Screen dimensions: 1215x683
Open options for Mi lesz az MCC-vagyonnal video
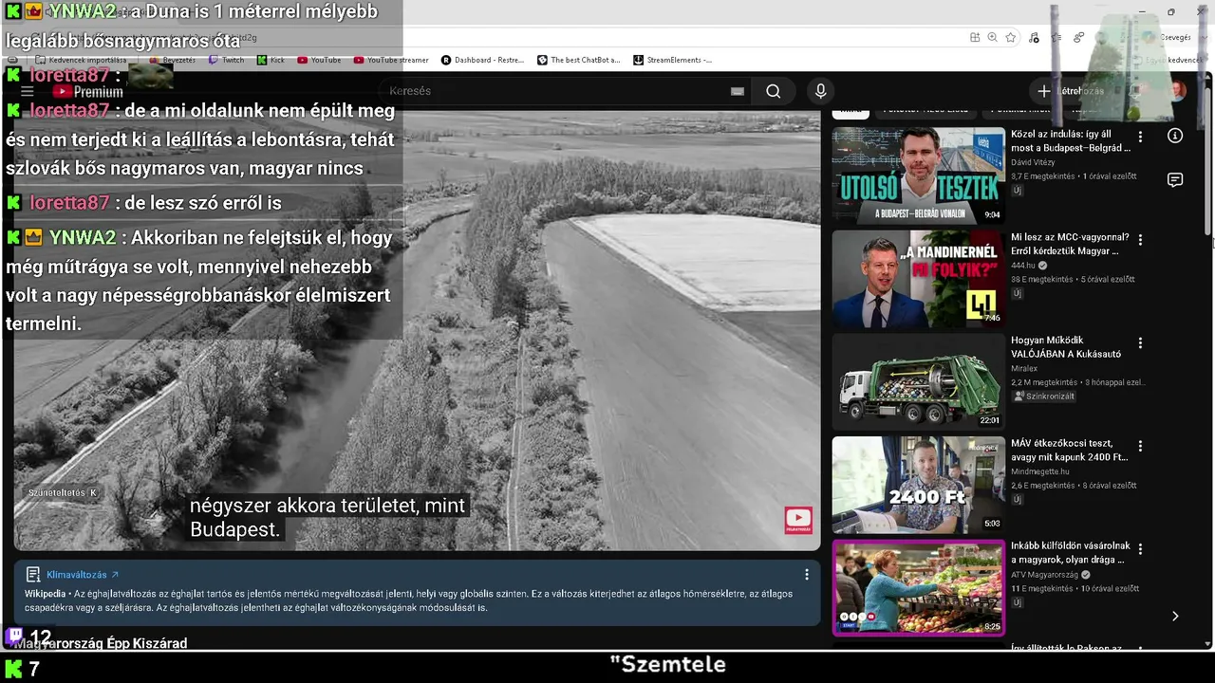coord(1140,240)
